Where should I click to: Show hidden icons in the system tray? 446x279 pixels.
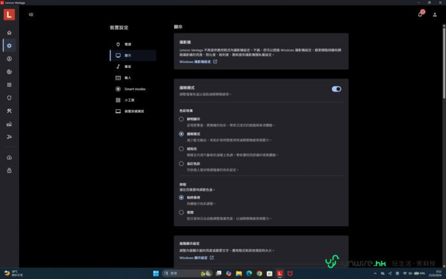(375, 273)
